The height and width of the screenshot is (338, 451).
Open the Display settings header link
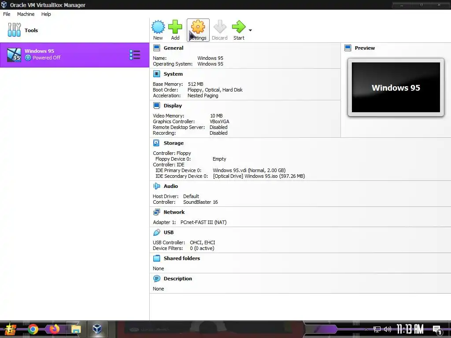click(x=173, y=106)
